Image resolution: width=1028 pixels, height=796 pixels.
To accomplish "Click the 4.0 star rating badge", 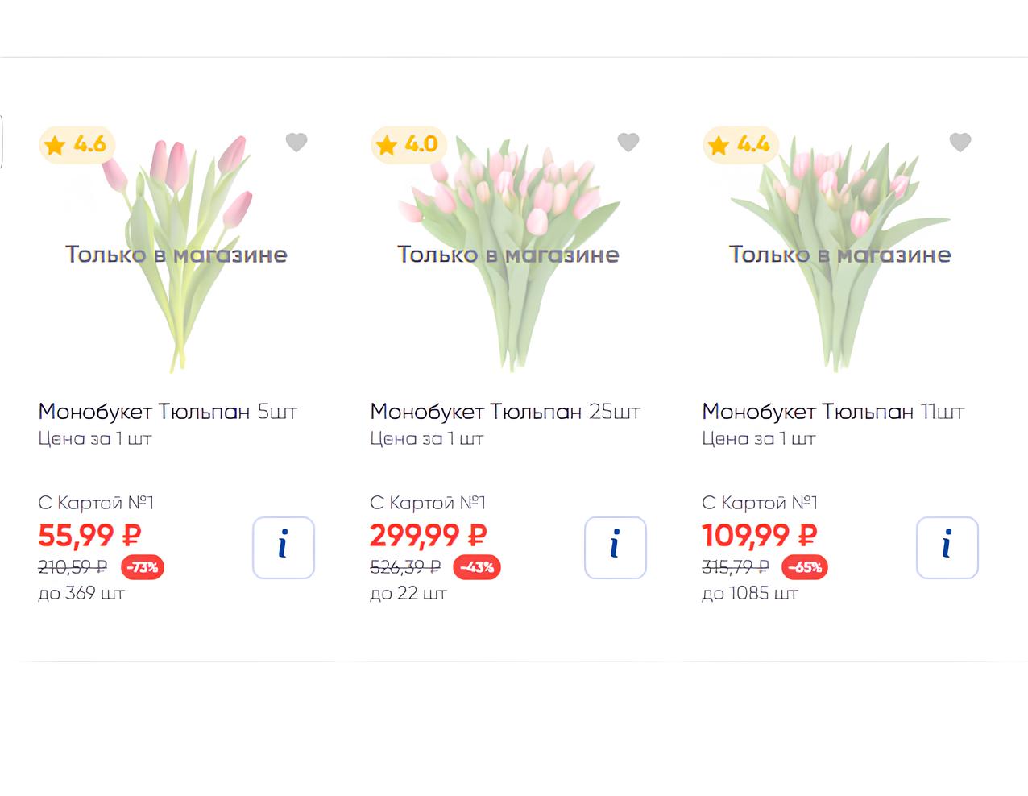I will [409, 145].
